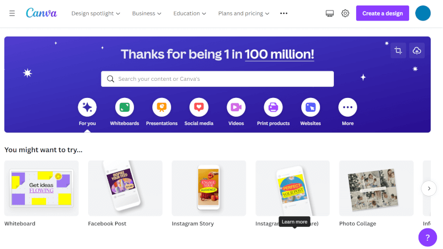Open the desktop app monitor icon
443x249 pixels.
[x=330, y=13]
